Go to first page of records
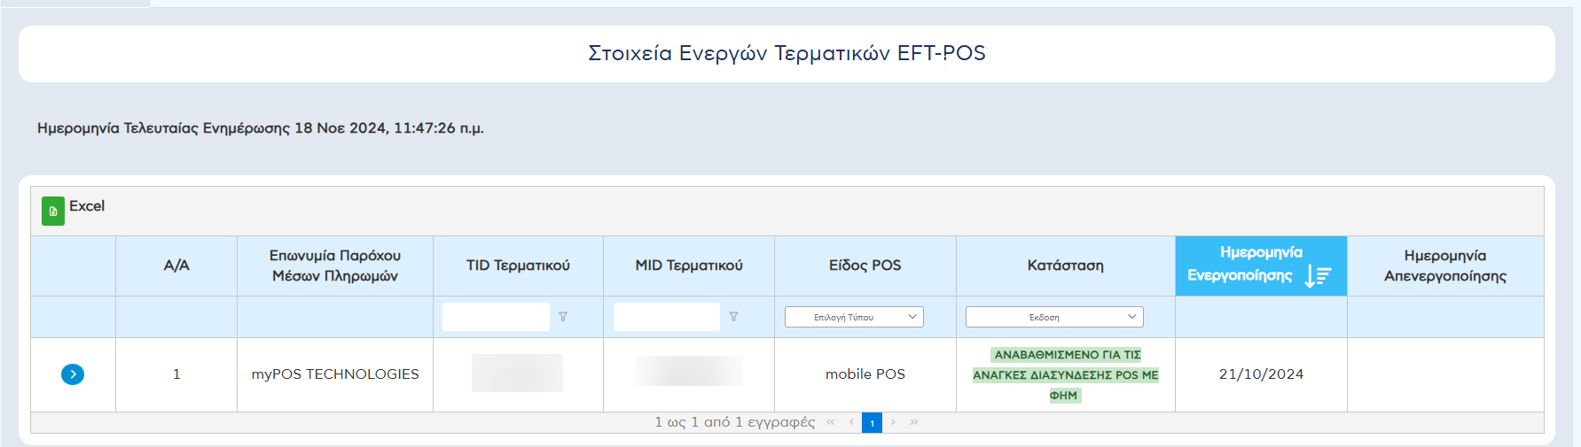This screenshot has height=447, width=1581. (831, 422)
